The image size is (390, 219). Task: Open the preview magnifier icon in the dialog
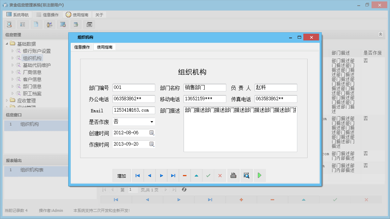coord(246,175)
